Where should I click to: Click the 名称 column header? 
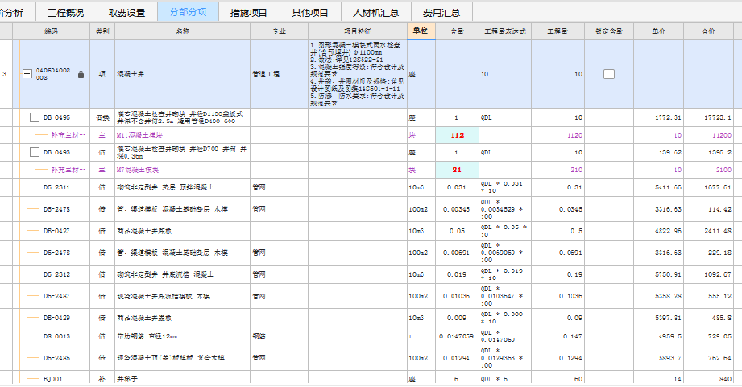[182, 31]
